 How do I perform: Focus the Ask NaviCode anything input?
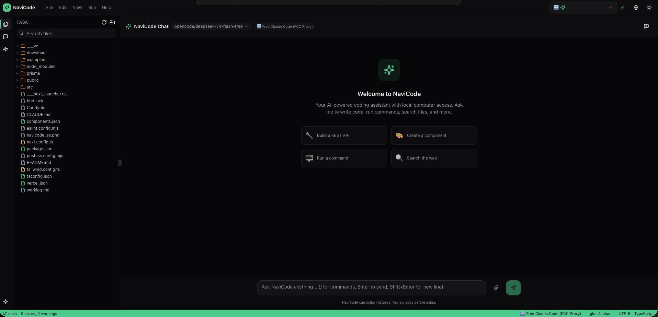tap(371, 287)
